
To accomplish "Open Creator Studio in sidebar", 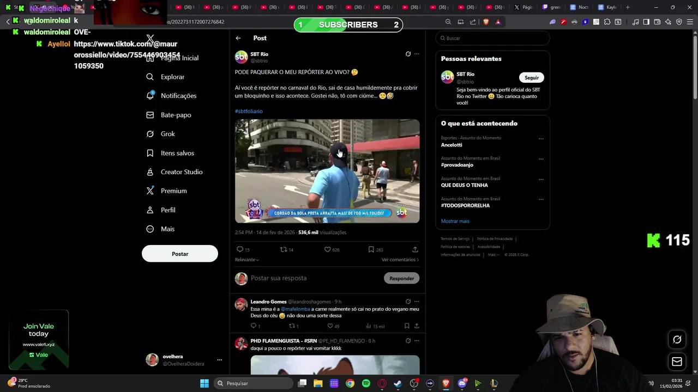I will coord(174,172).
